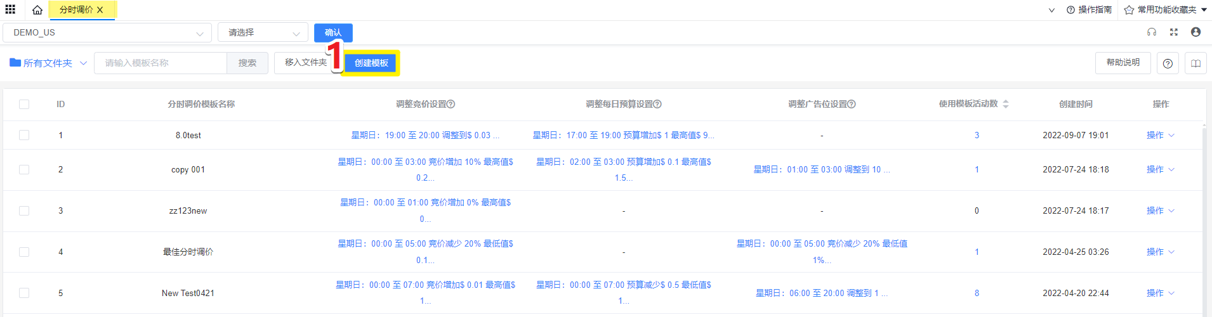Click help icon beside 调整广告位设置
The image size is (1212, 317).
(852, 104)
